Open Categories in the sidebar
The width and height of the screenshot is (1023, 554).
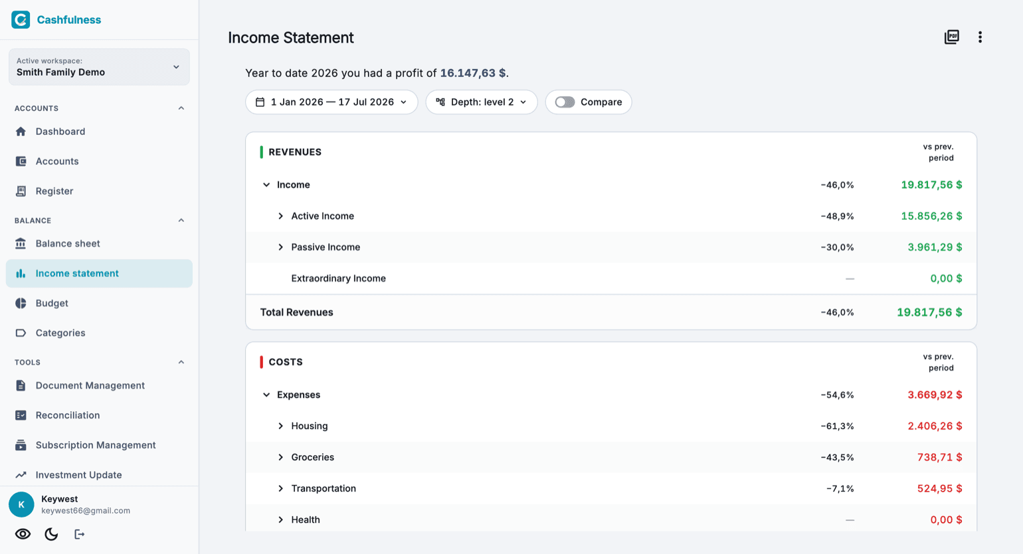coord(99,333)
